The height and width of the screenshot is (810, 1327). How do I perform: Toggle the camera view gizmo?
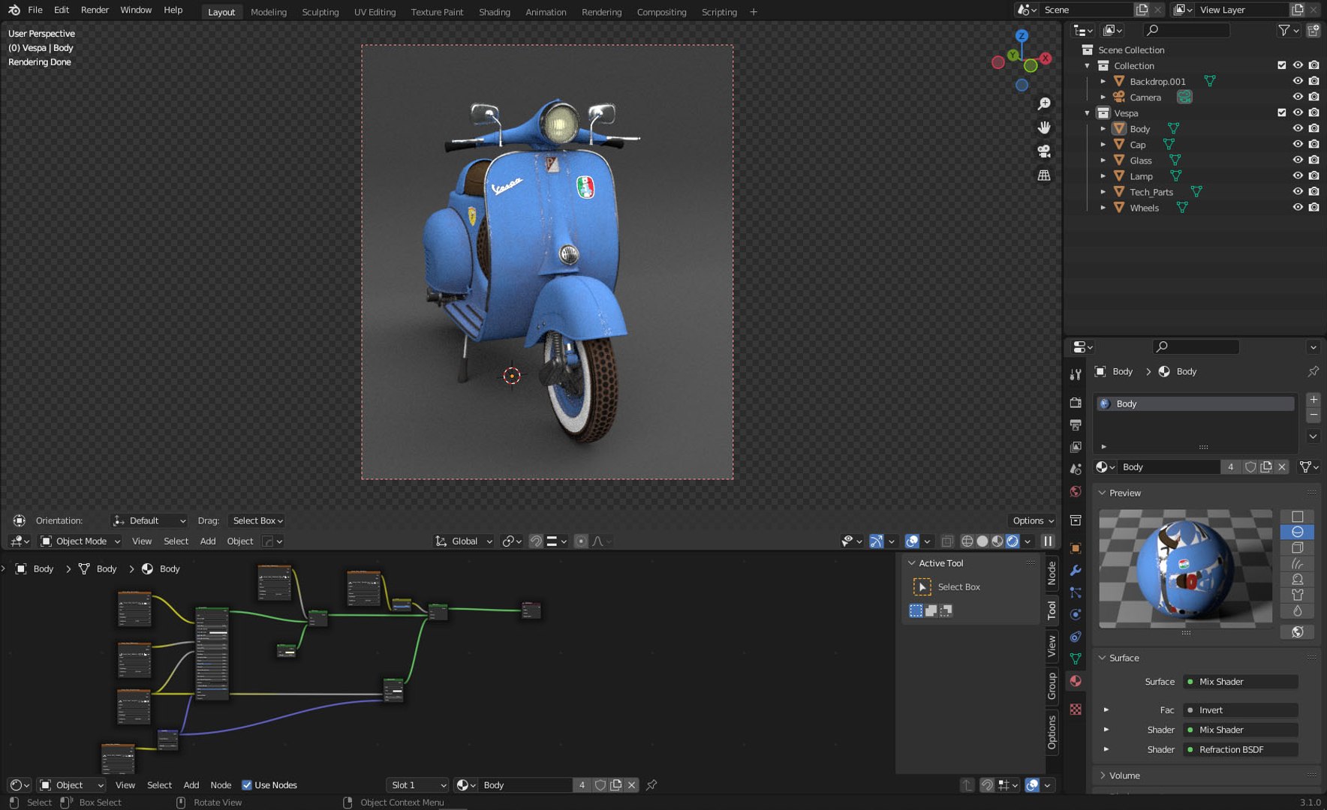(x=1044, y=151)
